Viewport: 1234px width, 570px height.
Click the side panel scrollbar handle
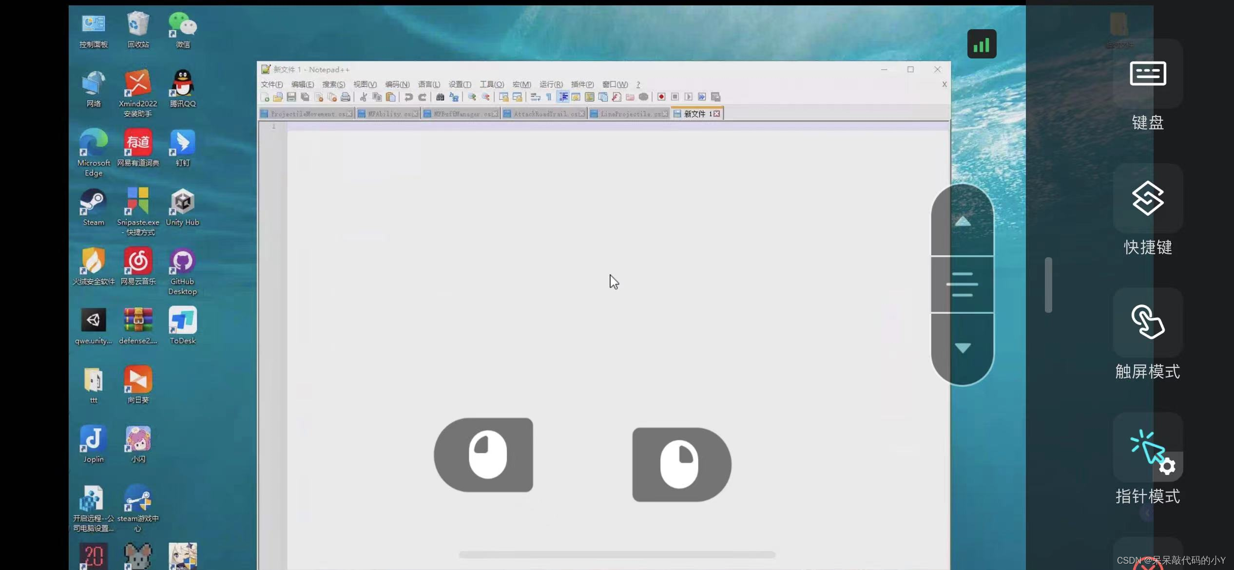coord(1048,285)
